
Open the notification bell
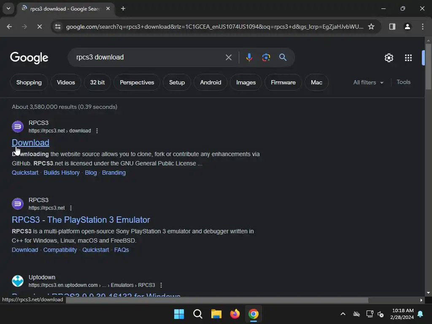click(x=421, y=314)
